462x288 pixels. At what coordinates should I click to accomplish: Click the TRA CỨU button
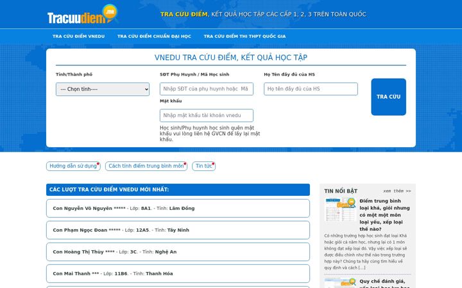point(388,97)
